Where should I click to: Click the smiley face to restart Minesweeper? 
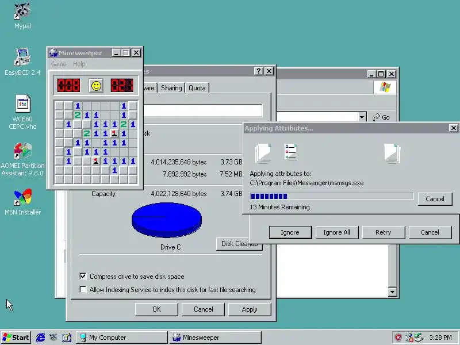(x=96, y=86)
